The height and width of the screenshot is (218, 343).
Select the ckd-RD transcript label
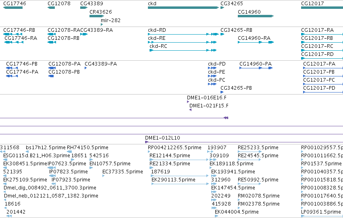(157, 30)
